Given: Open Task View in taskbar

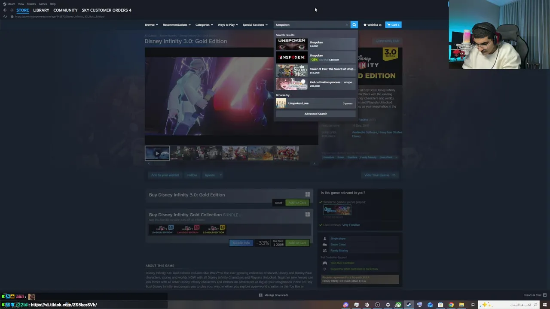Looking at the screenshot, I should click(x=472, y=305).
